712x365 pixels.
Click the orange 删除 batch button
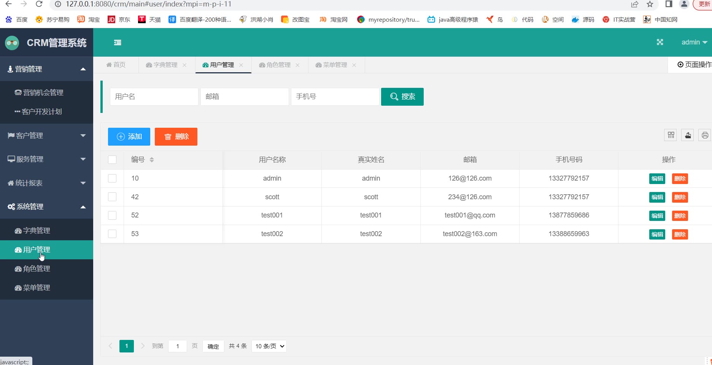pos(176,136)
